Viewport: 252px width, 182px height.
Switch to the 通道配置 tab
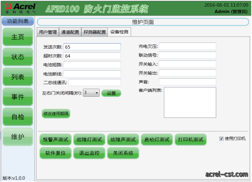(70, 32)
